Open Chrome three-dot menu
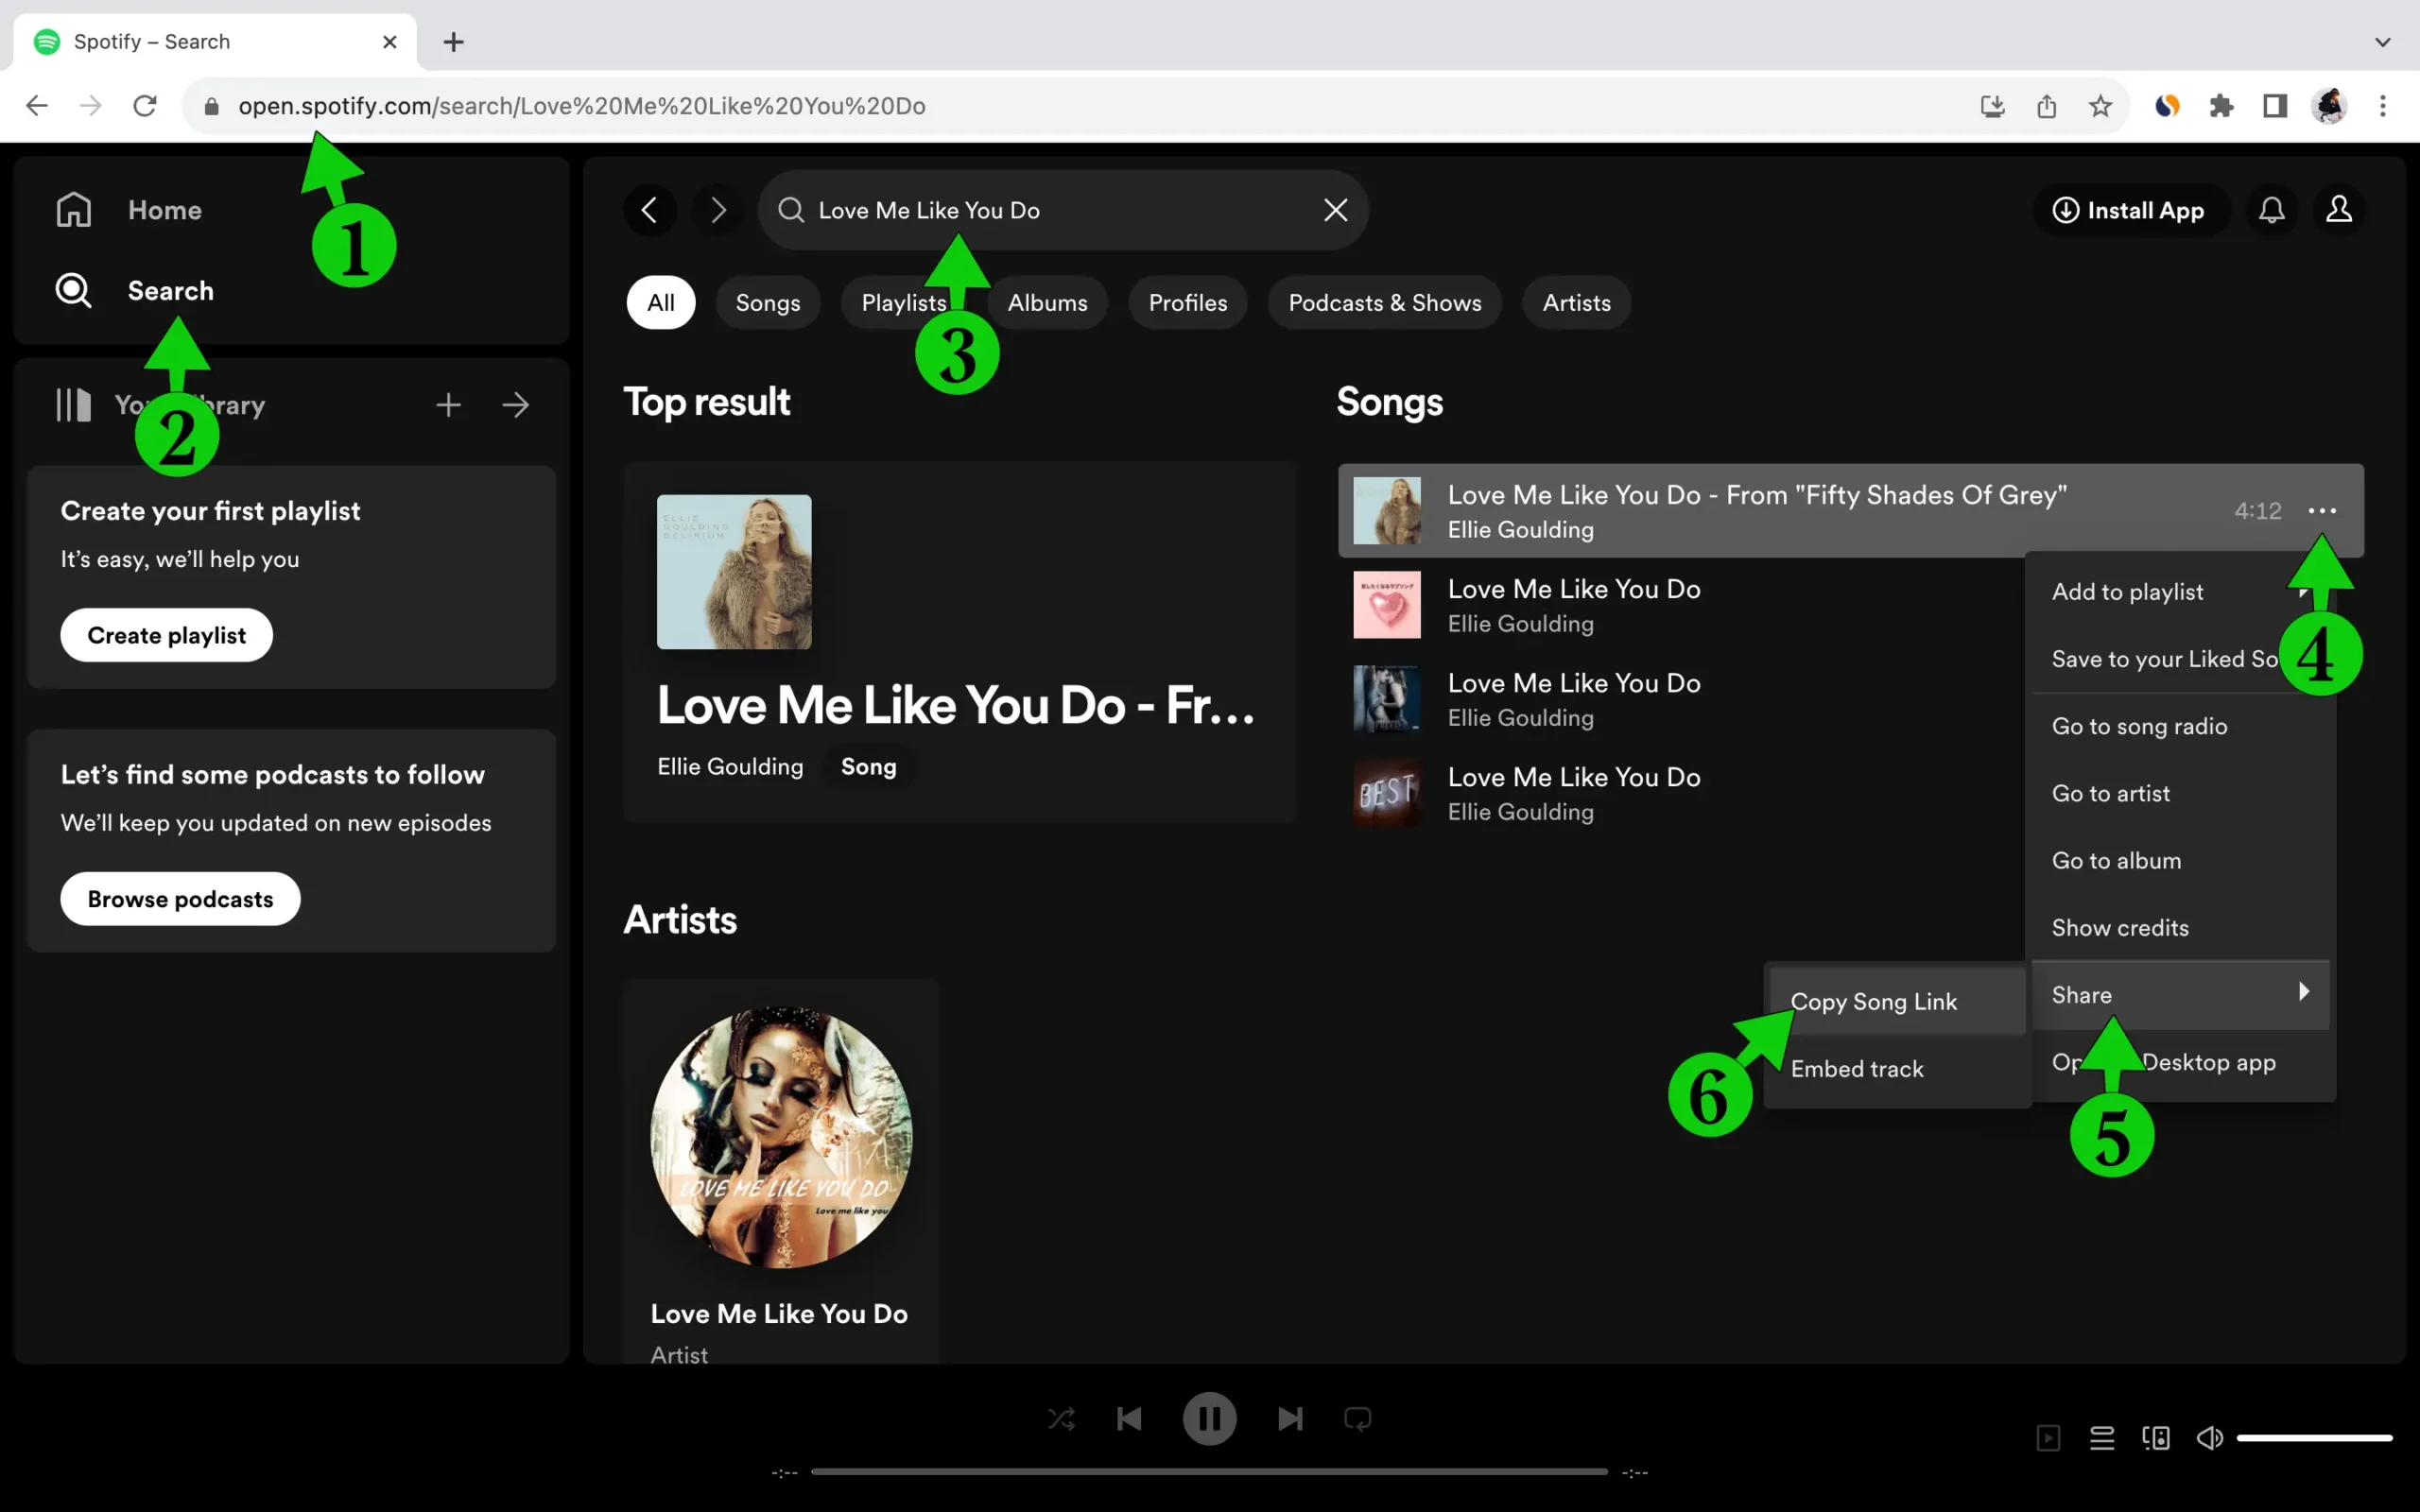This screenshot has width=2420, height=1512. [2383, 106]
